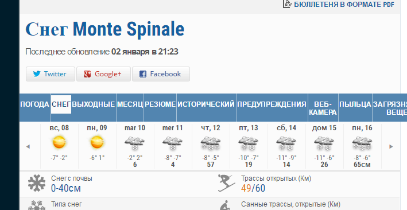
Task: Open the БЮЛЛЕТЕНЯ В ФОРМАТЕ PDF link
Action: pyautogui.click(x=344, y=5)
